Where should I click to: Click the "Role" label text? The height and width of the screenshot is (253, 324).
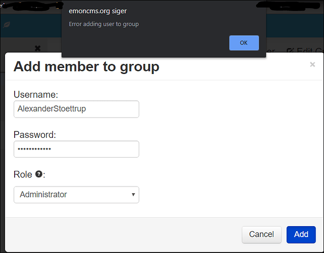click(23, 174)
